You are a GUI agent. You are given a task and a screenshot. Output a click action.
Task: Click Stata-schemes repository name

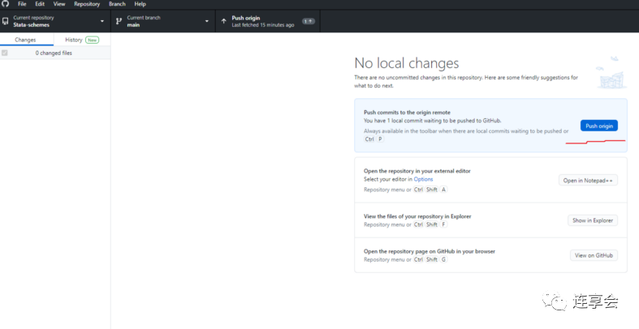click(x=32, y=25)
